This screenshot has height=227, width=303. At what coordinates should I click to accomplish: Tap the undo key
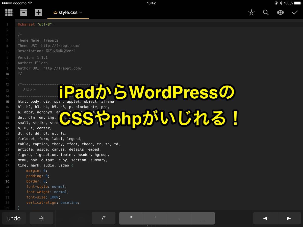(x=14, y=218)
